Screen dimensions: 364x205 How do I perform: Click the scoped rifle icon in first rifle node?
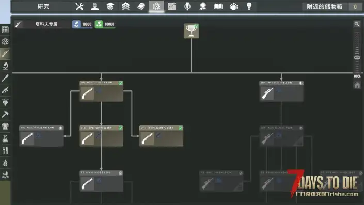[x=267, y=93]
